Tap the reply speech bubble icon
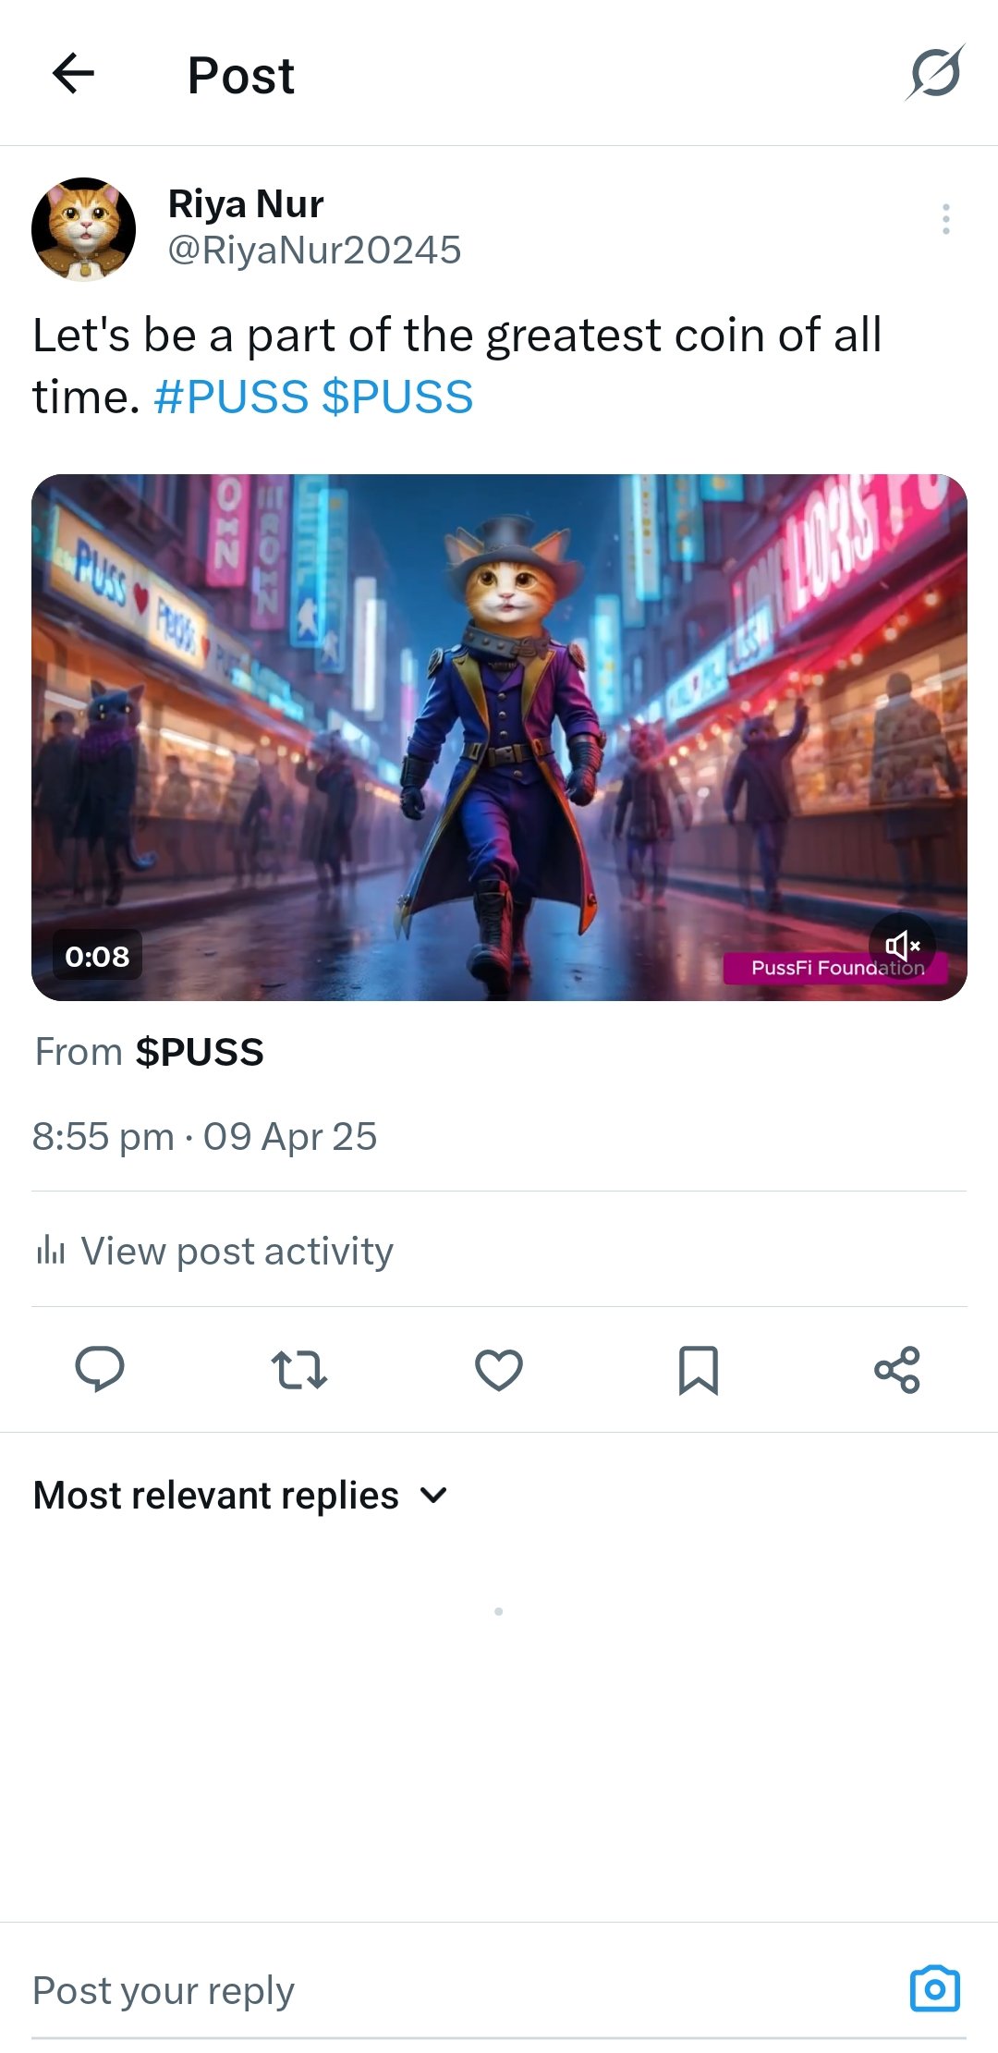The width and height of the screenshot is (998, 2053). point(100,1369)
